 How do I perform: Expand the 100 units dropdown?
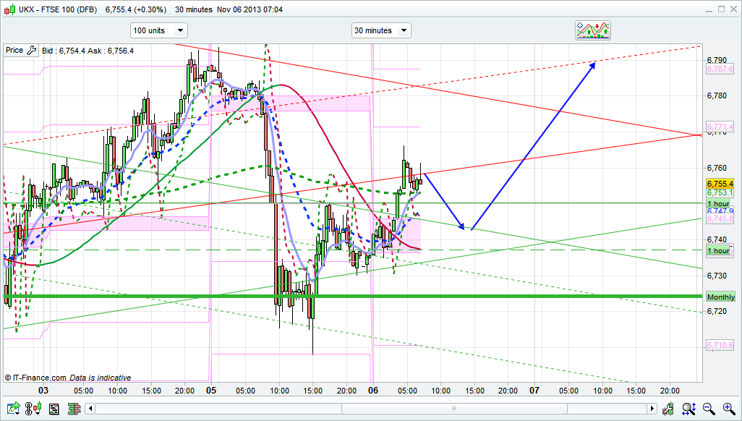(x=158, y=30)
